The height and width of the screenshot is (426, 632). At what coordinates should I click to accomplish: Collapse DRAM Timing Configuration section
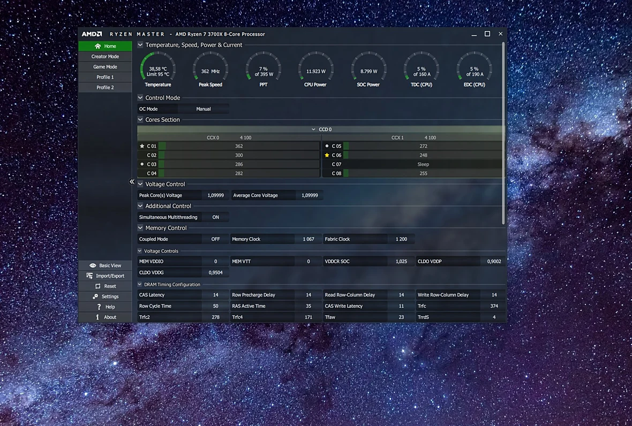pyautogui.click(x=140, y=284)
